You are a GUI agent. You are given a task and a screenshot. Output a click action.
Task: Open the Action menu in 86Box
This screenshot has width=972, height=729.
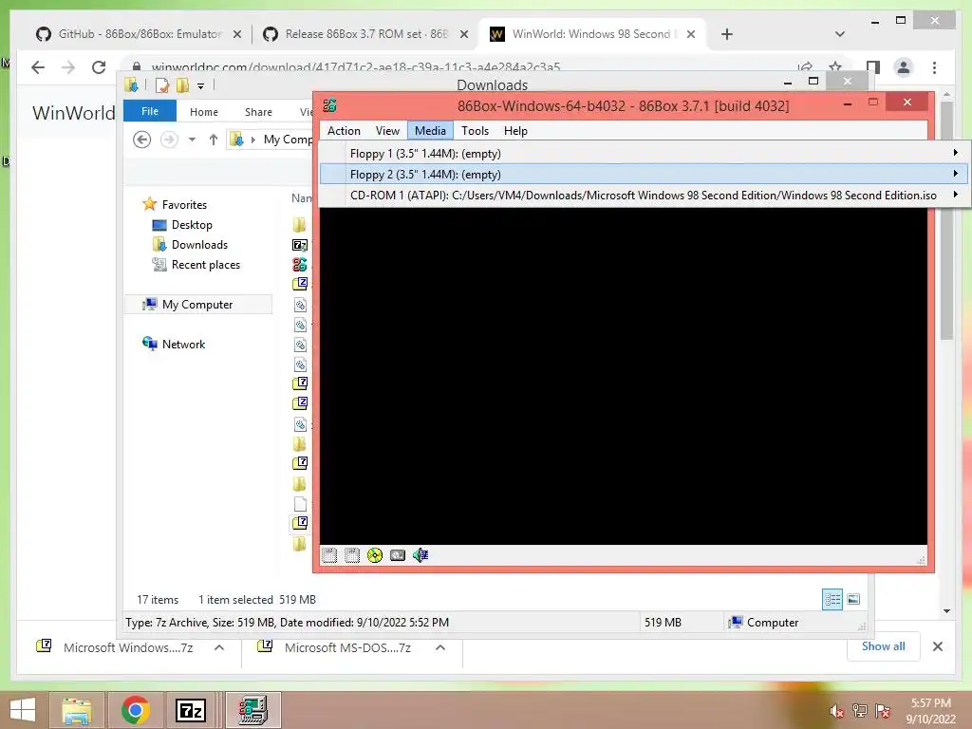coord(344,131)
